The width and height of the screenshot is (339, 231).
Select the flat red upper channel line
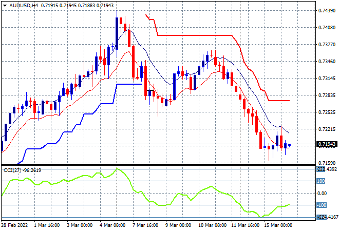point(195,35)
